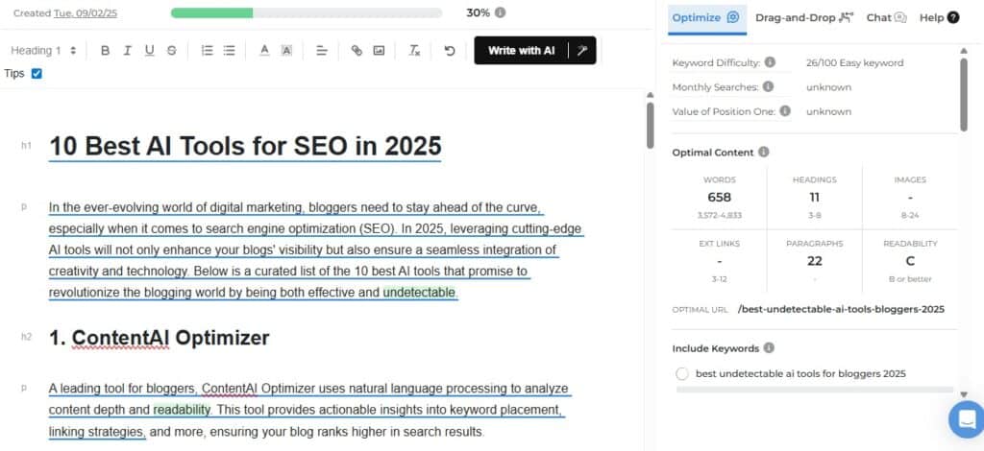The height and width of the screenshot is (451, 984).
Task: Click the WORDS count 658 cell
Action: pos(719,198)
